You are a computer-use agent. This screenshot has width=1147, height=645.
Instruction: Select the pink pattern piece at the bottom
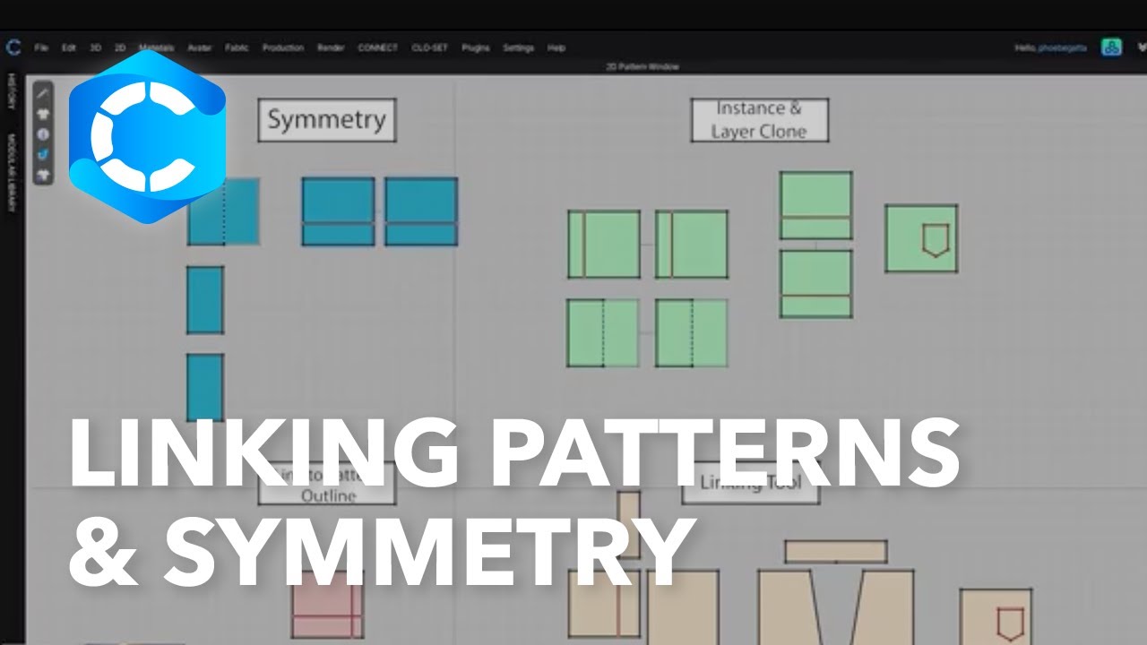coord(327,606)
